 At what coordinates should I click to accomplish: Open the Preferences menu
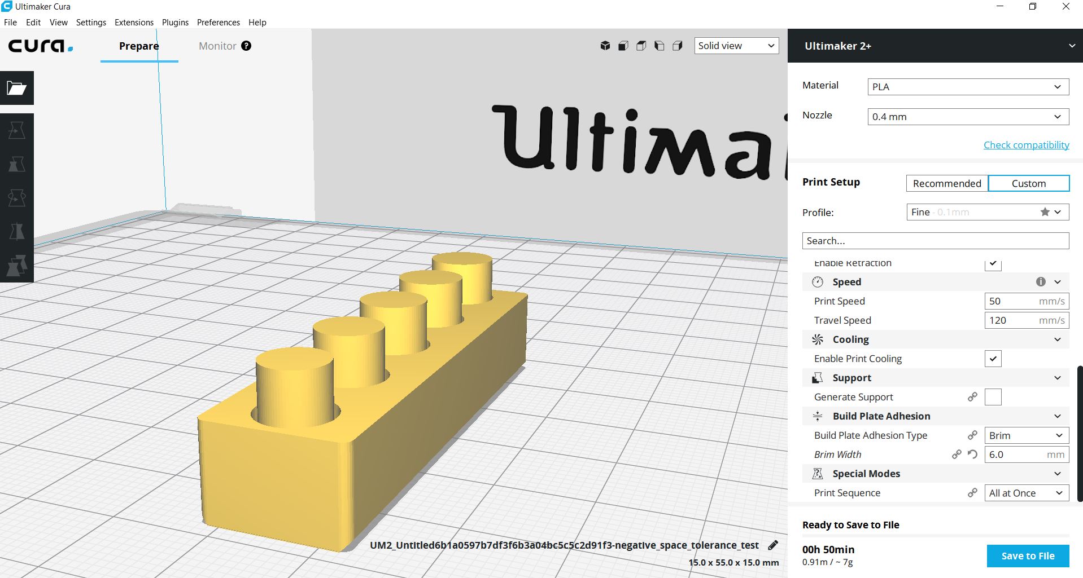[219, 23]
